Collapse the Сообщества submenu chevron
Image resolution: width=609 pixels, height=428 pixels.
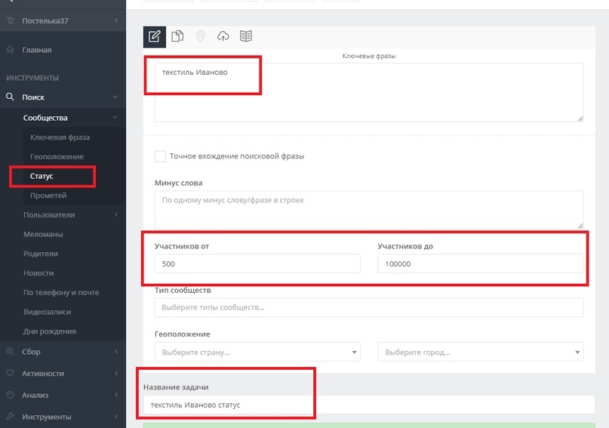coord(115,117)
